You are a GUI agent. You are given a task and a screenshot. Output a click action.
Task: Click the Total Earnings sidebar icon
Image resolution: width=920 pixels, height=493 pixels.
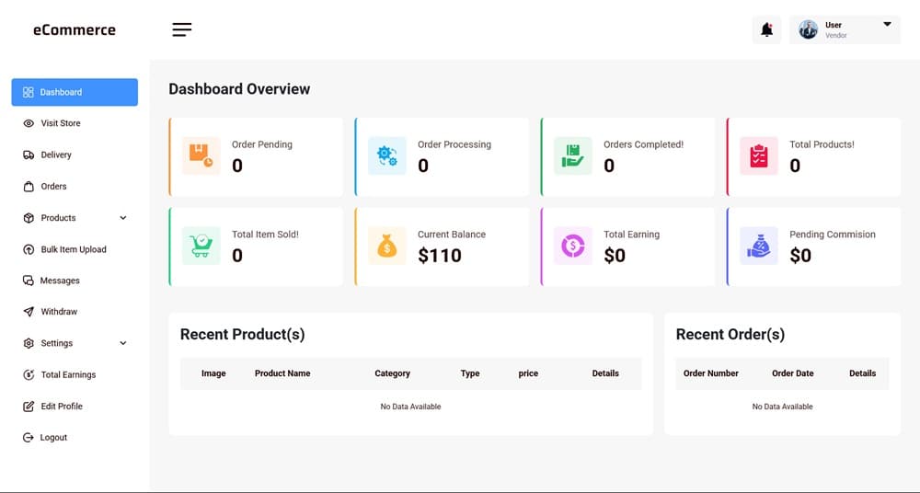coord(29,375)
